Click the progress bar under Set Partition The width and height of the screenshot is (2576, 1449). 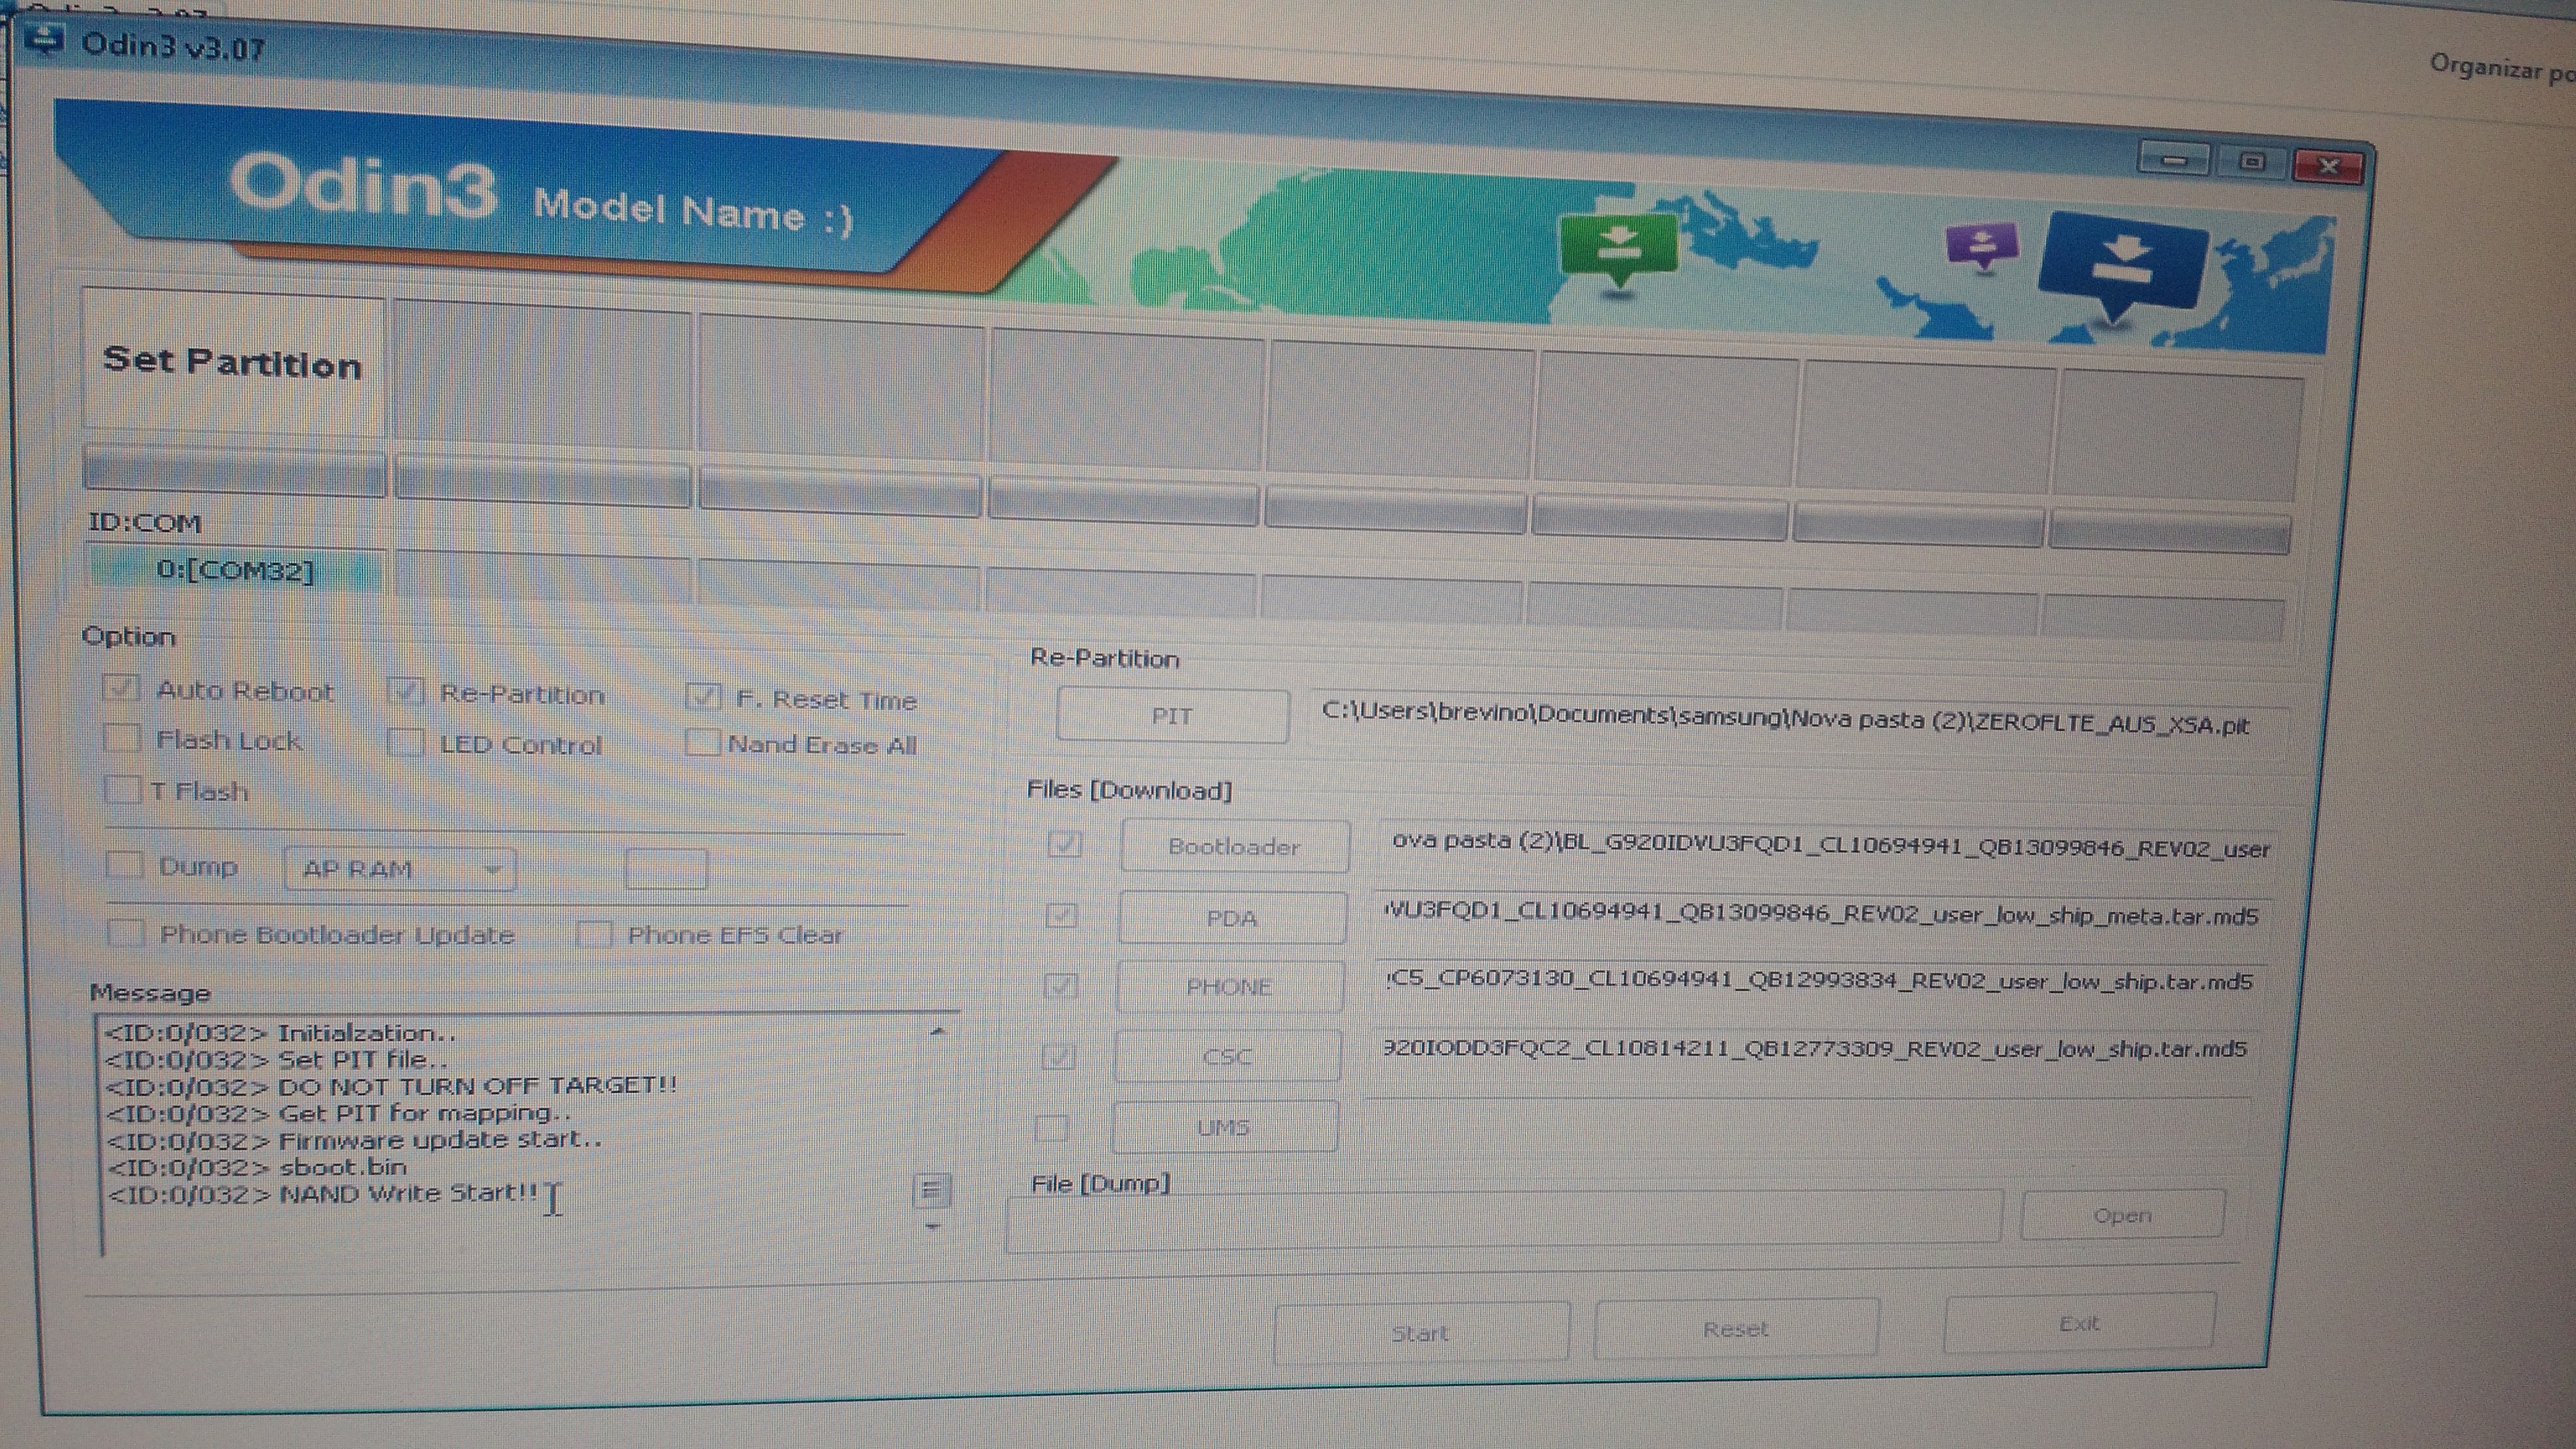(x=235, y=472)
